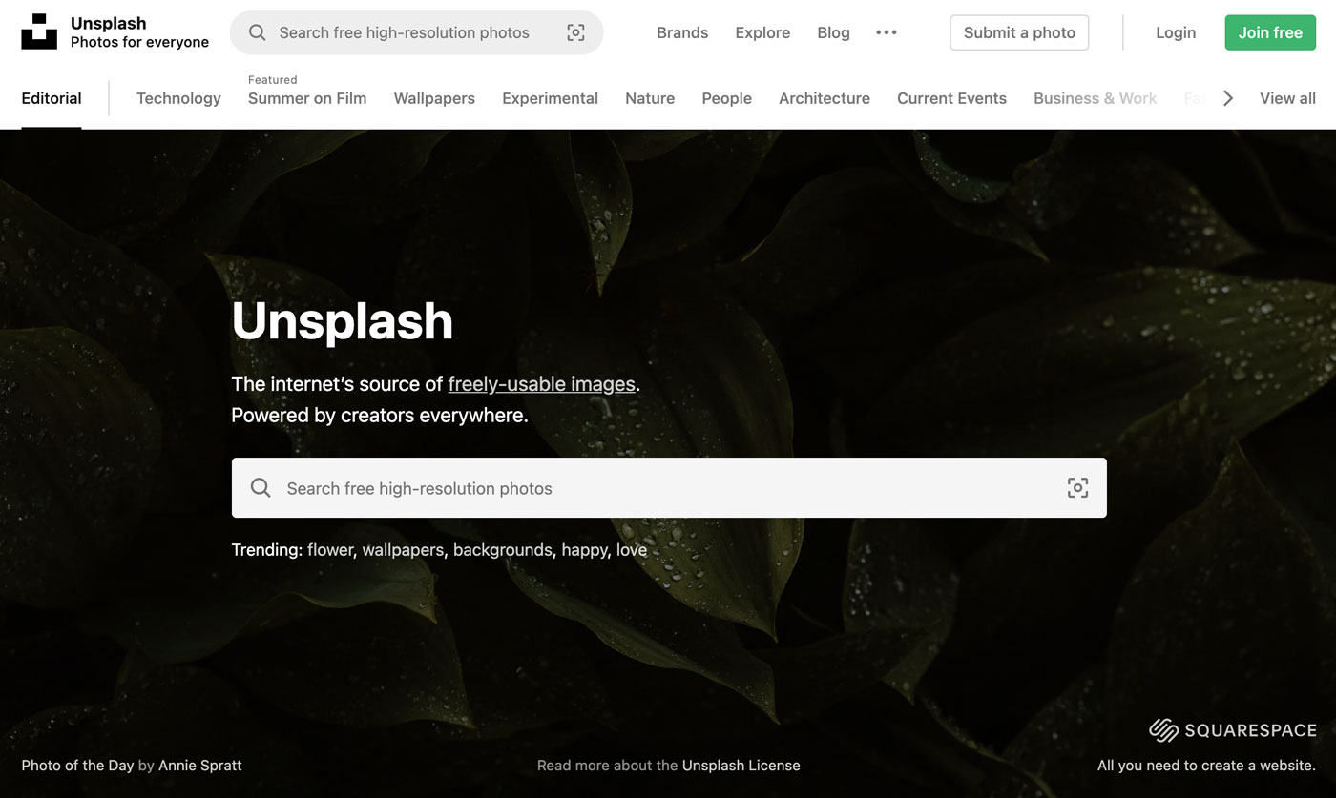Focus the header search photos field
This screenshot has height=798, width=1336.
point(416,32)
